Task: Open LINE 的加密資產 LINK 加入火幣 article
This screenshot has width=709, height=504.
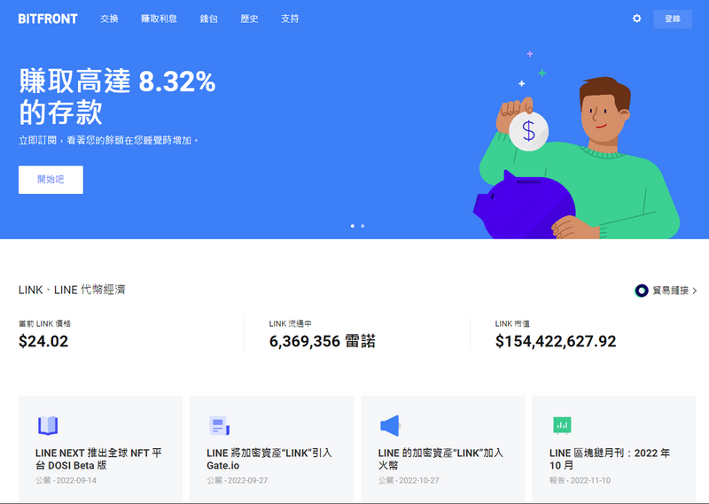Action: (x=440, y=459)
